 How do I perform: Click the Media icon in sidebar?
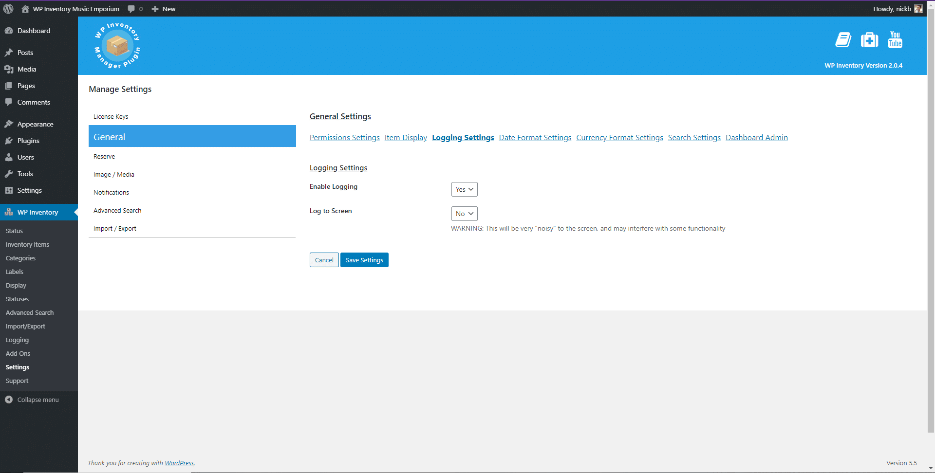(x=9, y=69)
